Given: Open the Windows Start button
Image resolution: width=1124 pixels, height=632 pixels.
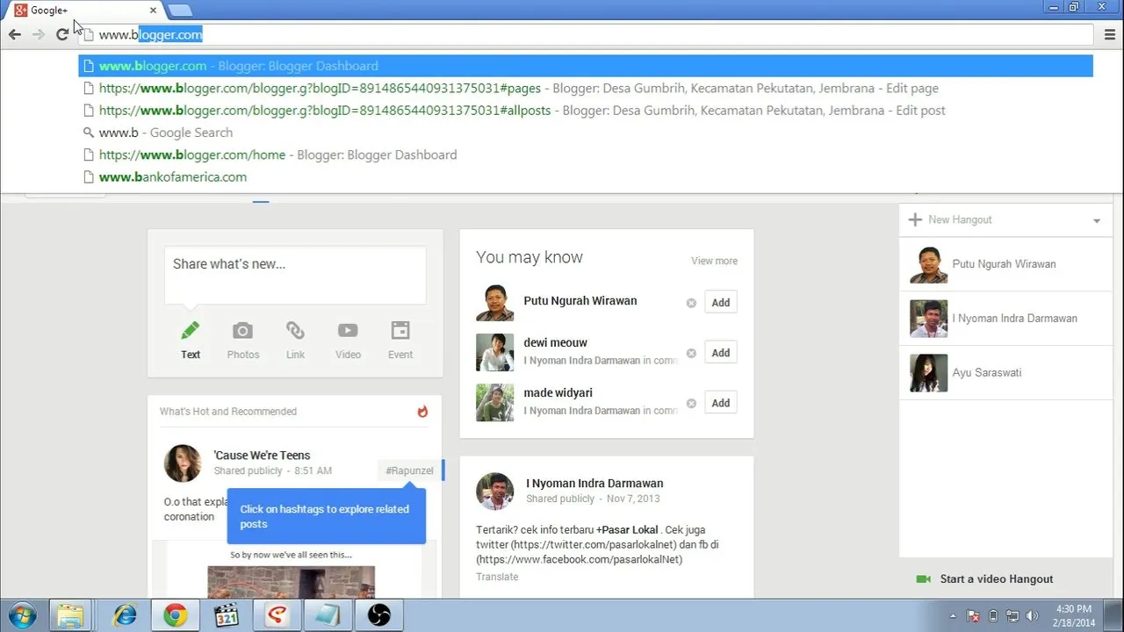Looking at the screenshot, I should pos(20,615).
